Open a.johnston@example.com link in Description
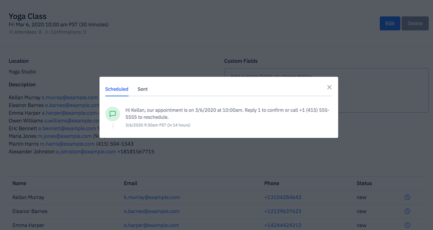This screenshot has height=230, width=433. (86, 152)
